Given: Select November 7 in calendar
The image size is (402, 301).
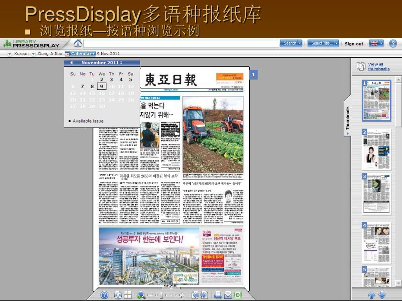Looking at the screenshot, I should [82, 87].
